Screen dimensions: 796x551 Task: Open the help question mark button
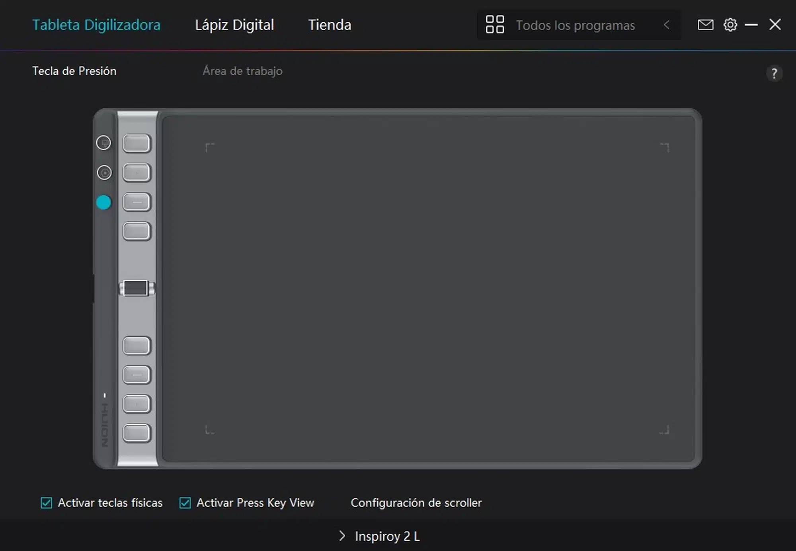[774, 73]
